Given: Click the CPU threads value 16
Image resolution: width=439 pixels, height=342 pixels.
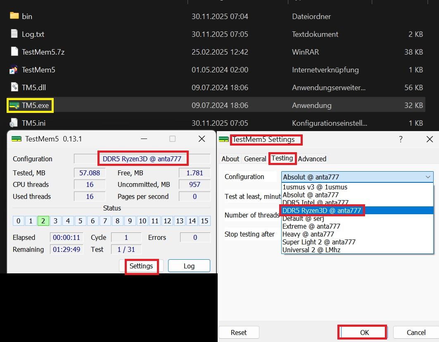Looking at the screenshot, I should 90,184.
